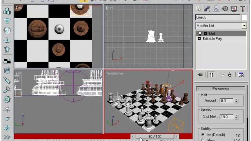Create a reactor Linear Dashpot
The height and width of the screenshot is (141, 251).
click(x=7, y=80)
